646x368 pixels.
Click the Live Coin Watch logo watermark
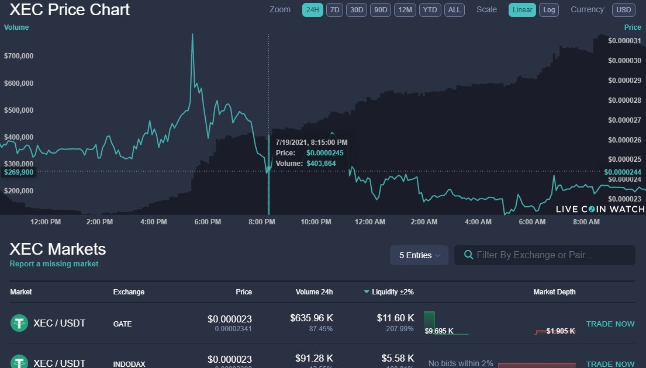599,209
